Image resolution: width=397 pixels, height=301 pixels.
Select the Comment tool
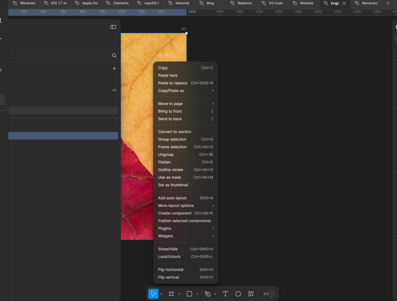pos(238,294)
